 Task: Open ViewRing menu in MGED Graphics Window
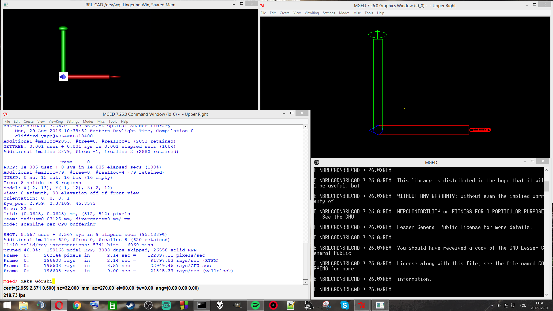(x=312, y=13)
